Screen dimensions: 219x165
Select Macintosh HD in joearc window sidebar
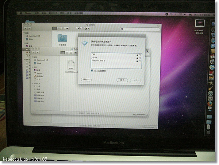pyautogui.click(x=33, y=36)
